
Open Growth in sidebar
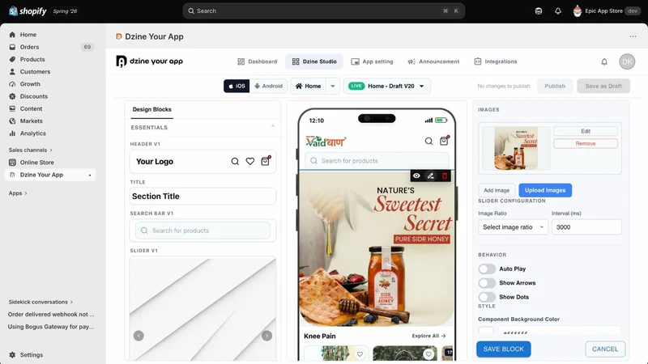(x=30, y=84)
